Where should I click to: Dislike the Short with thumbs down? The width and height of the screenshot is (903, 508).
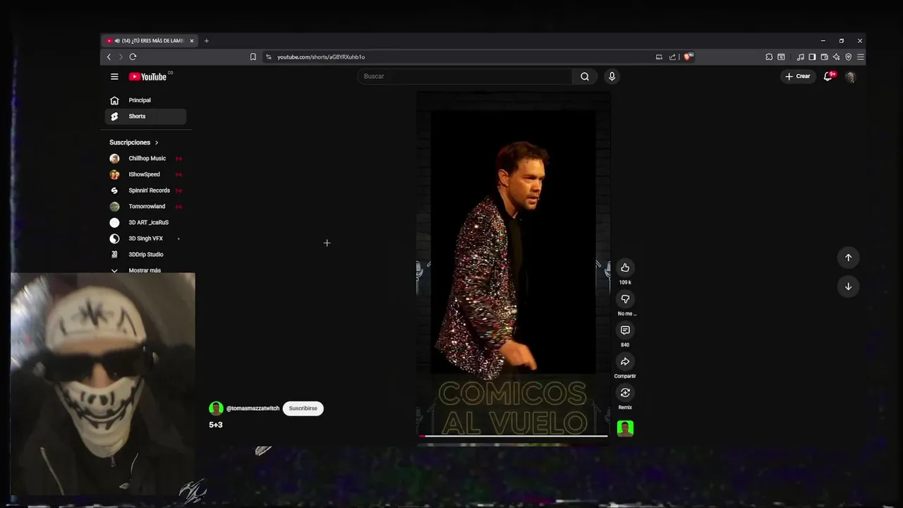[x=625, y=299]
